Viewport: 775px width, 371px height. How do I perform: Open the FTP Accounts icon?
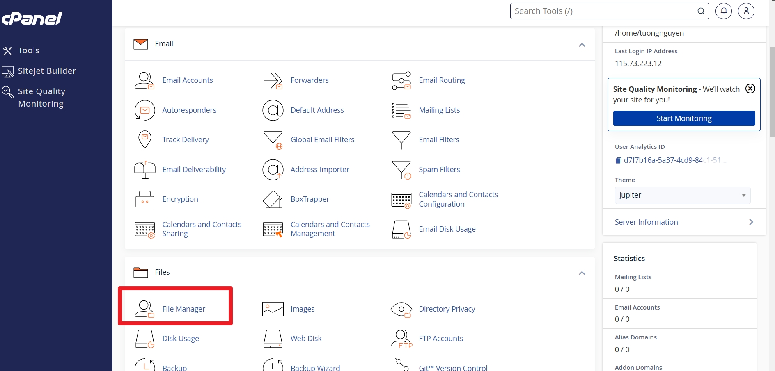pos(401,339)
